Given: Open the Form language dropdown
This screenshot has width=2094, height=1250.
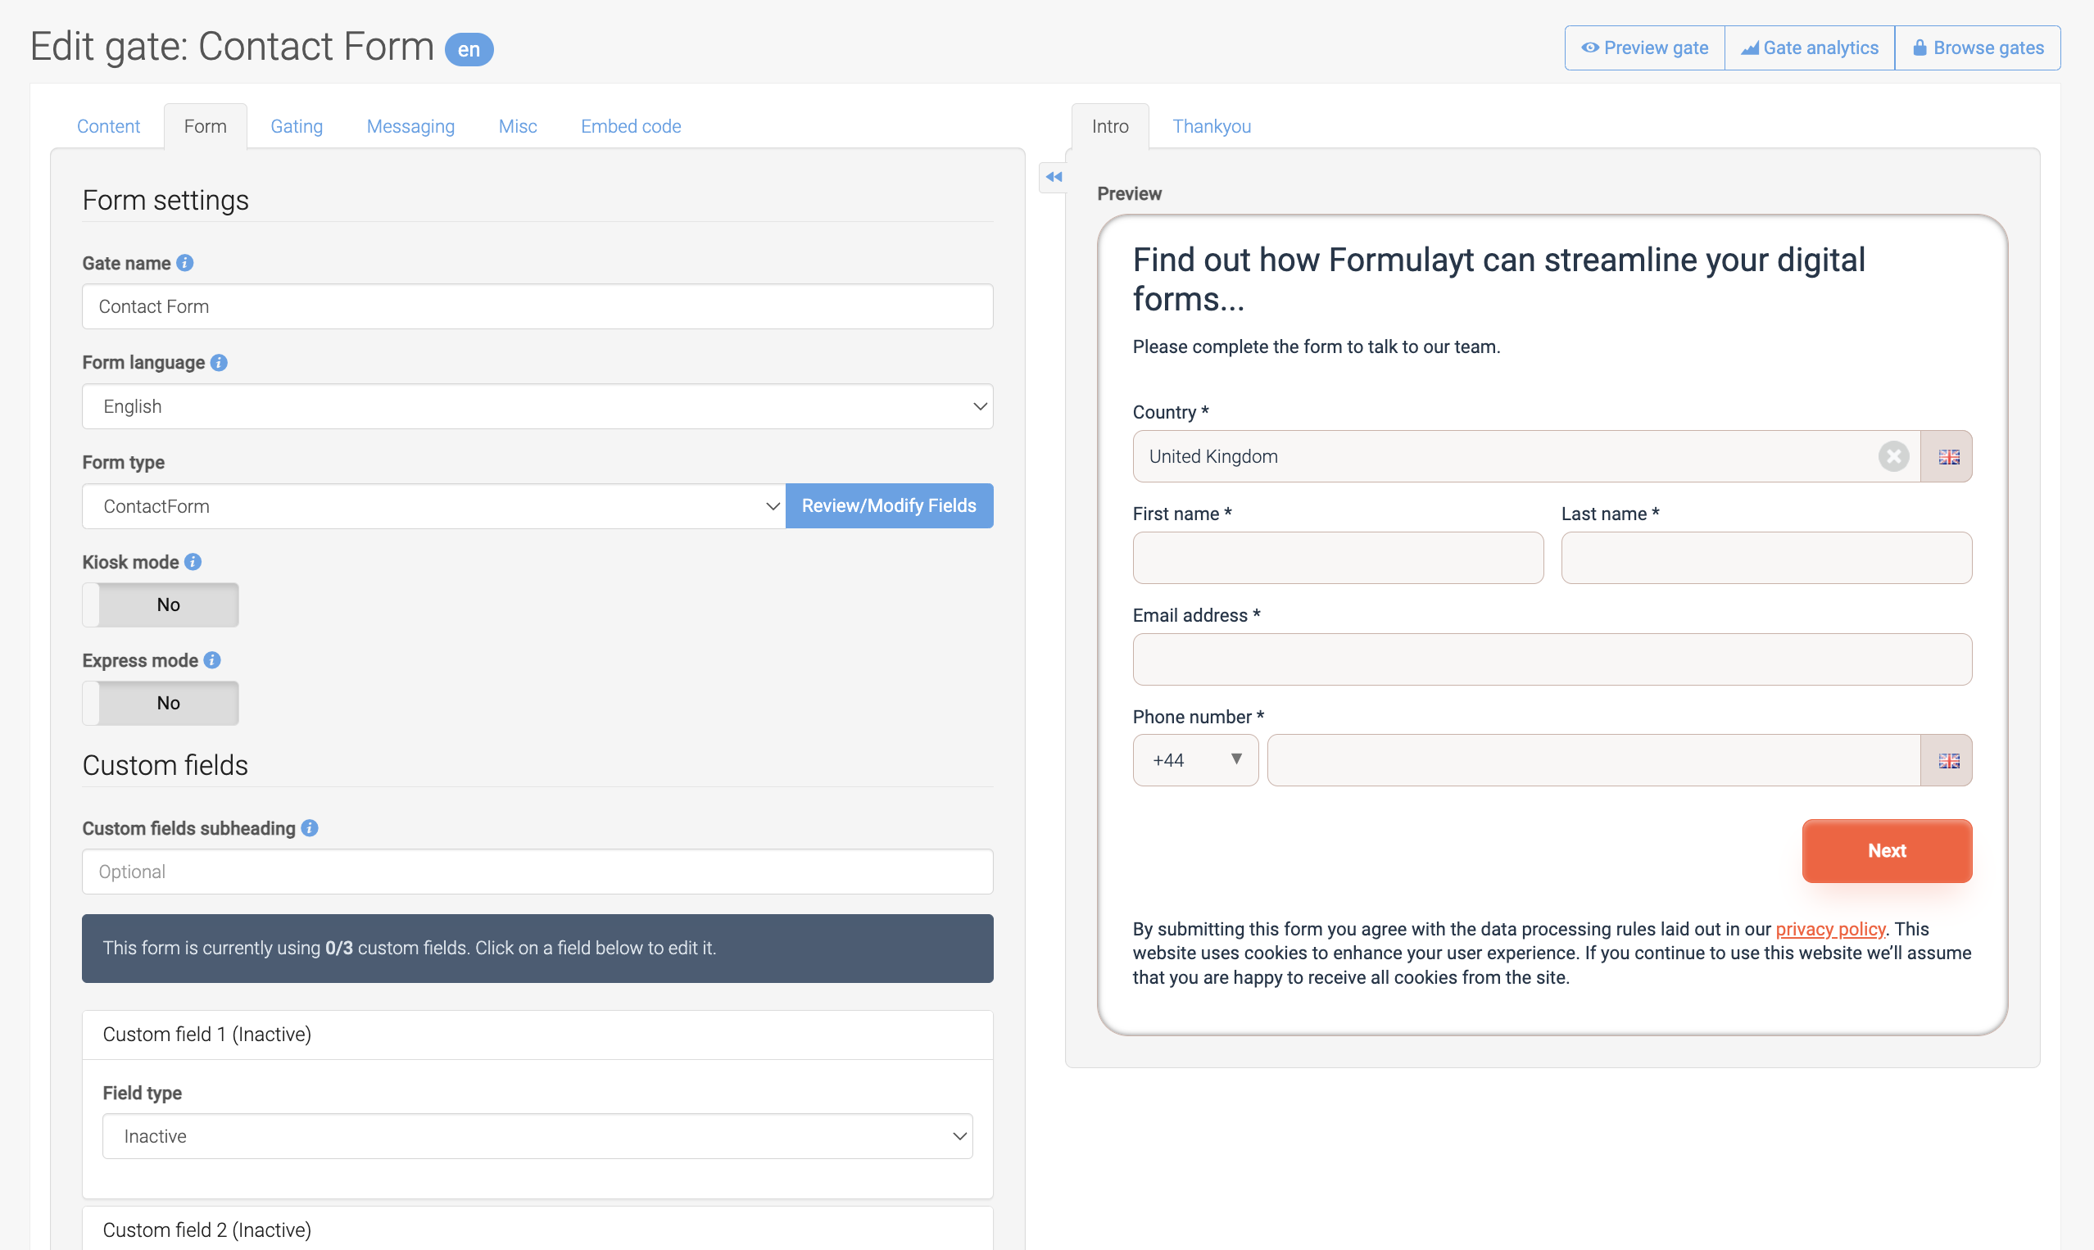Looking at the screenshot, I should 537,407.
